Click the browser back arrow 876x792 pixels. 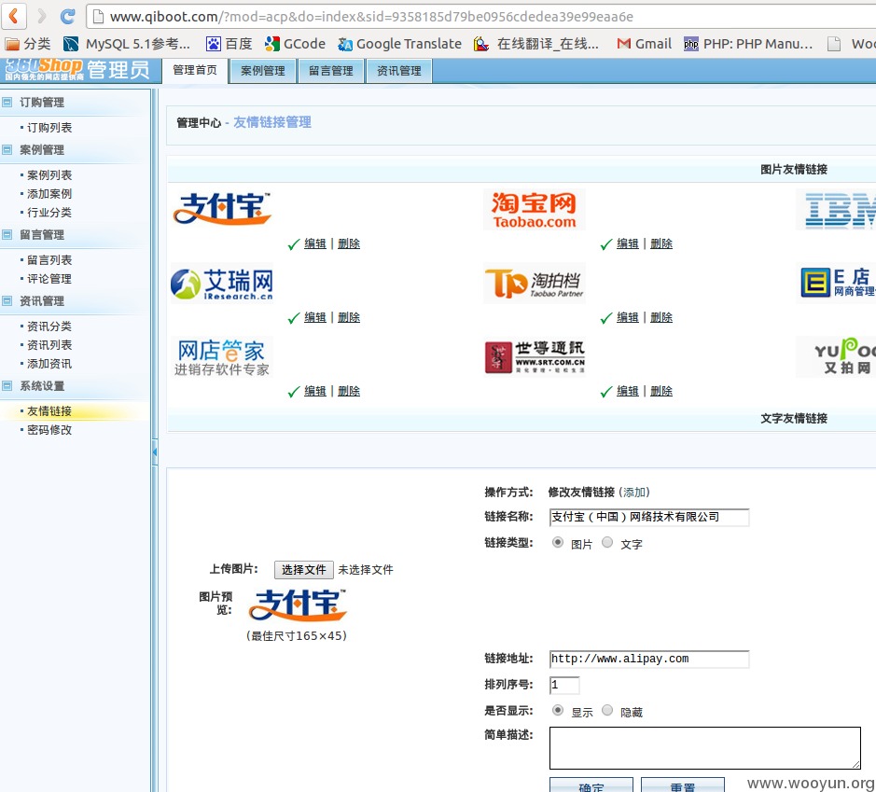(13, 16)
